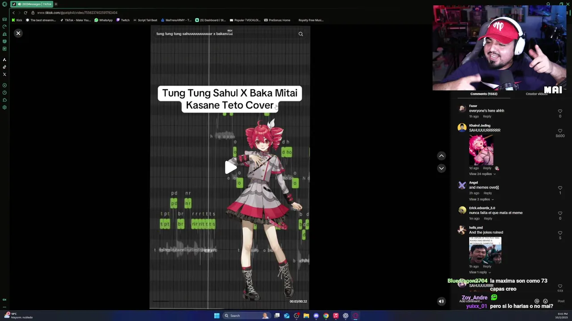Image resolution: width=572 pixels, height=321 pixels.
Task: Switch to the Comments (1582) tab
Action: click(484, 94)
